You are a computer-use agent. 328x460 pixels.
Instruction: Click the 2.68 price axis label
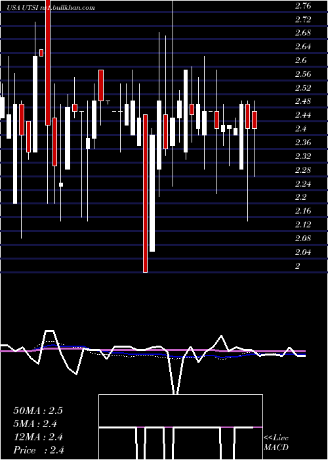(303, 33)
